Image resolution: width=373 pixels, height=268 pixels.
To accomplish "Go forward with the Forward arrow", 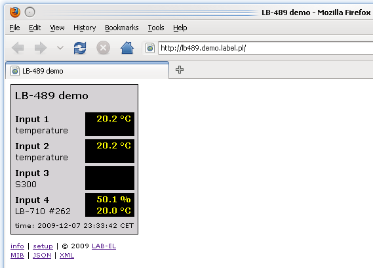I will click(x=41, y=48).
